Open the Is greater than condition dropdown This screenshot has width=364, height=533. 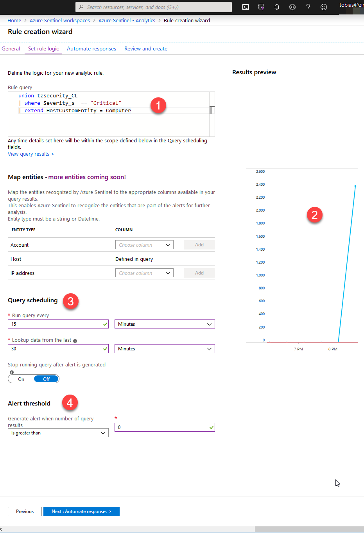point(58,433)
